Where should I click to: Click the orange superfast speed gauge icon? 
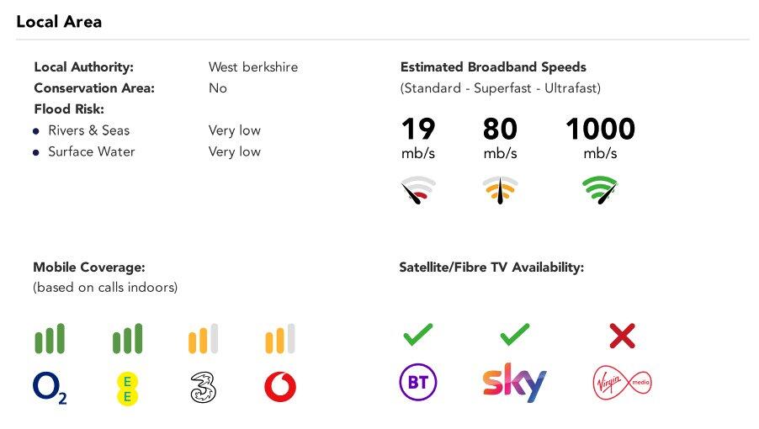[x=500, y=191]
